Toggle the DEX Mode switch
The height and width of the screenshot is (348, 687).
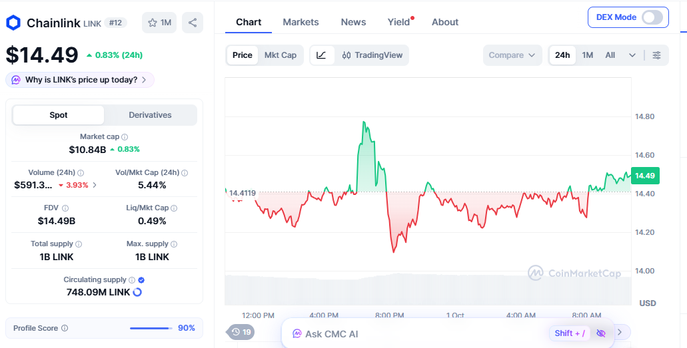coord(652,17)
